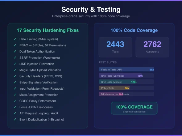Click the Event Deduplication (48h cache) text
The image size is (182, 136).
[x=42, y=120]
